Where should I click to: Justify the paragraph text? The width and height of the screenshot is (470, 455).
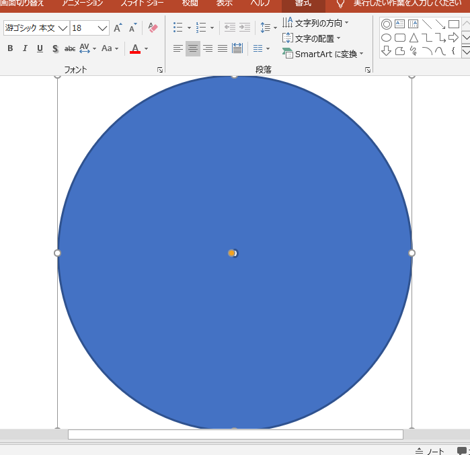click(223, 48)
